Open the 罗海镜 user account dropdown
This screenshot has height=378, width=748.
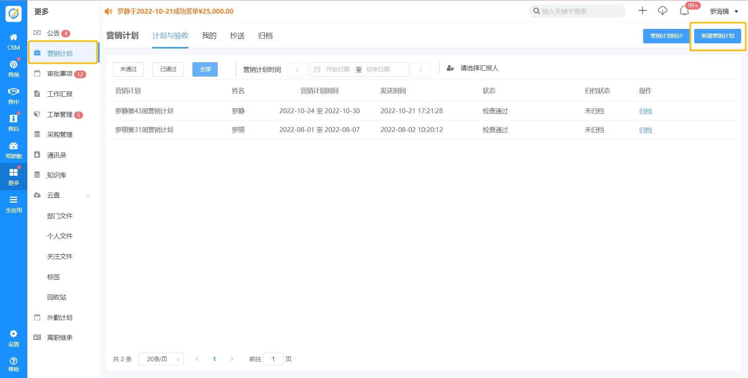723,12
